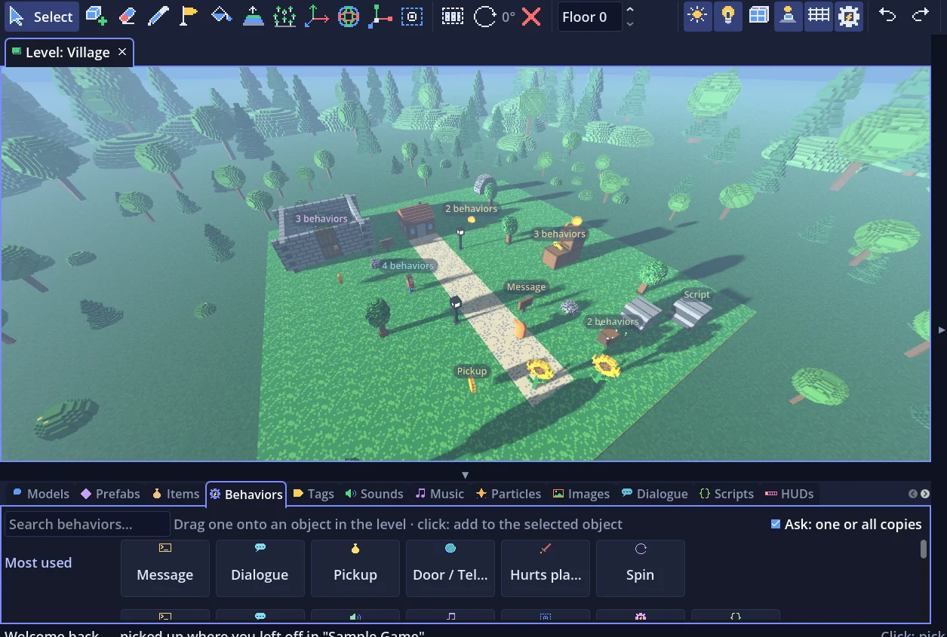
Task: Close the Level: Village tab
Action: [x=121, y=52]
